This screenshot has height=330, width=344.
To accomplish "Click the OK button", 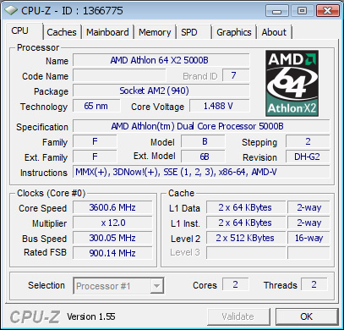I will pyautogui.click(x=307, y=316).
